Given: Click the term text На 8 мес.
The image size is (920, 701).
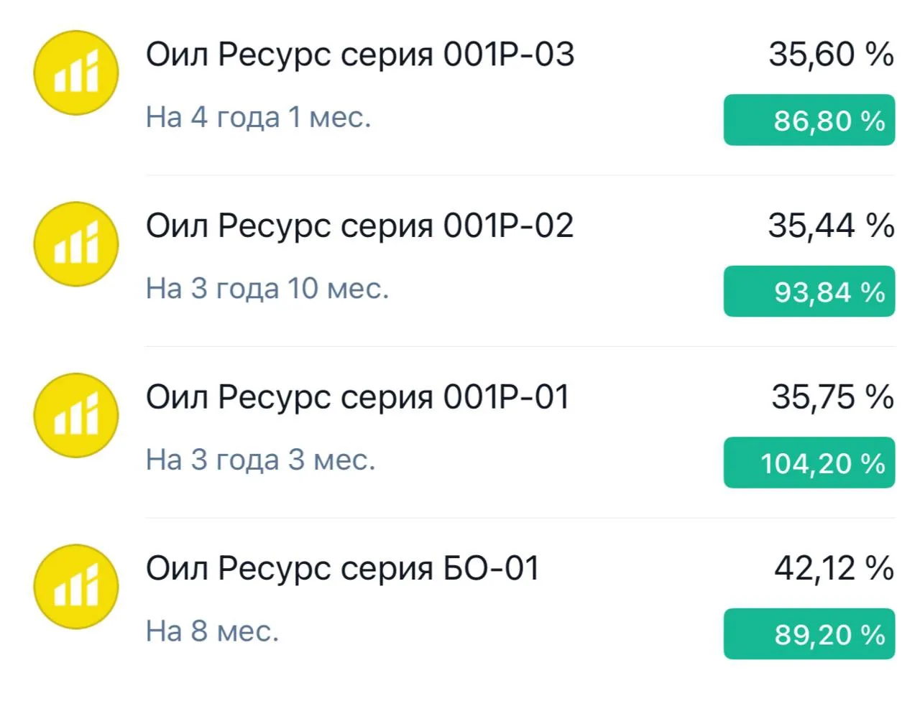Looking at the screenshot, I should 212,631.
